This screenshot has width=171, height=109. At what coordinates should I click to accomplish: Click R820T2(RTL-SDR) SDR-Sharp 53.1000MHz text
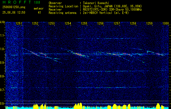(112, 10)
